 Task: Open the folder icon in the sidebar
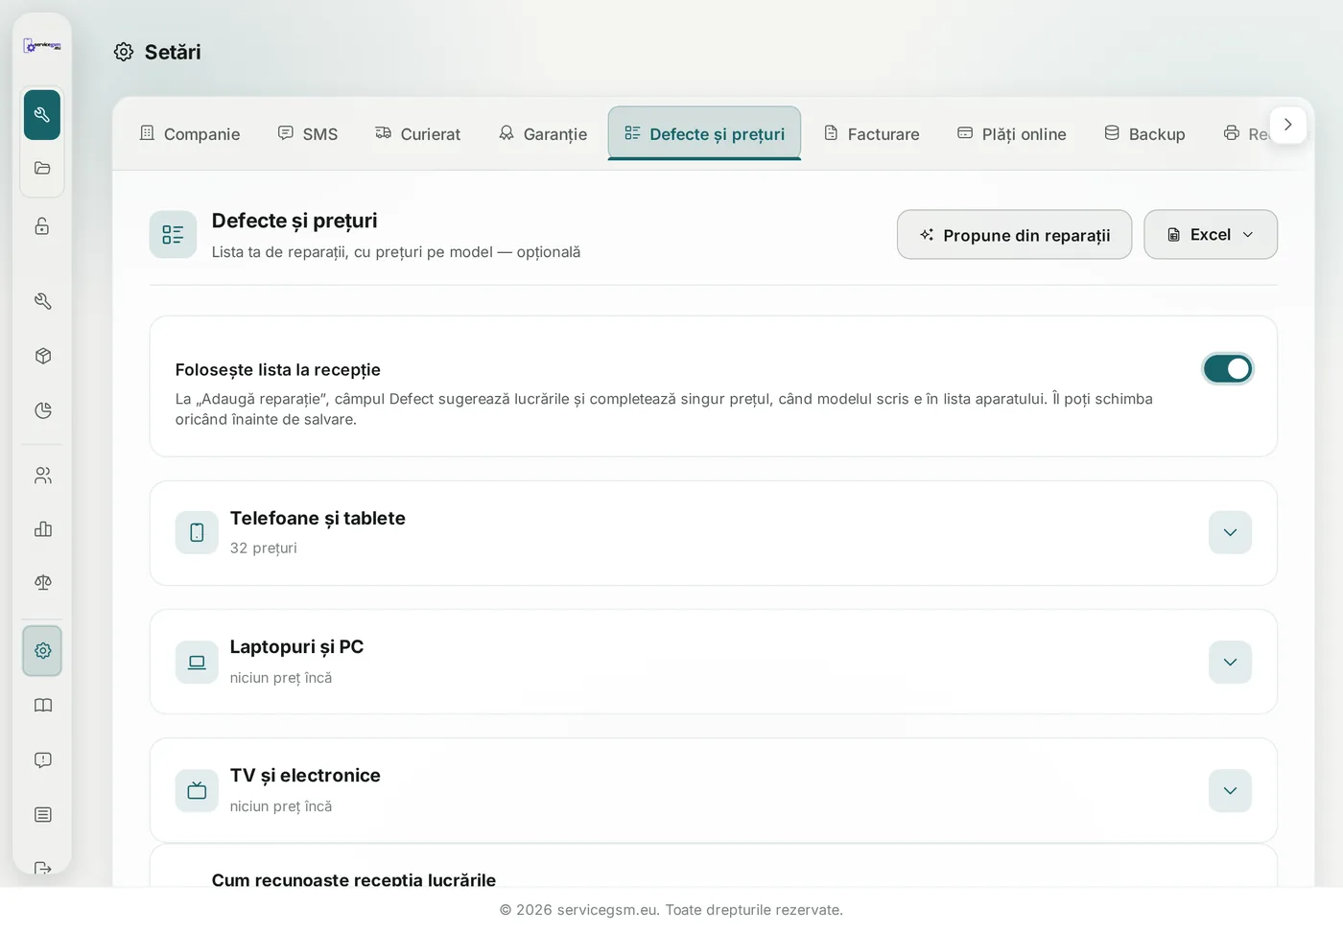42,168
